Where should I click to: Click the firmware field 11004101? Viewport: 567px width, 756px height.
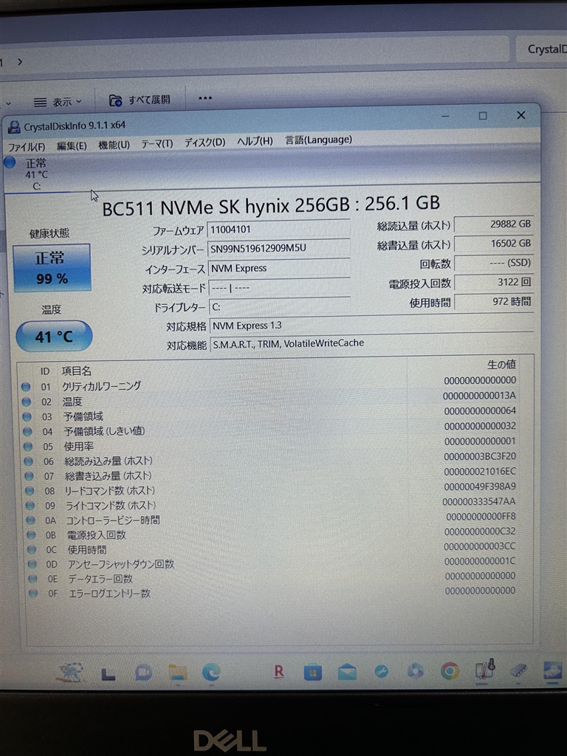click(x=278, y=229)
